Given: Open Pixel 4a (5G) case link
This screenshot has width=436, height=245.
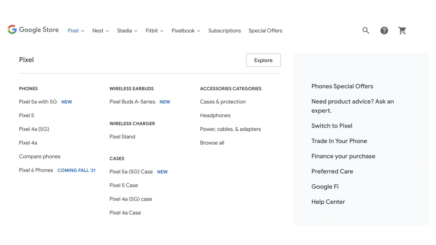Looking at the screenshot, I should [x=131, y=199].
